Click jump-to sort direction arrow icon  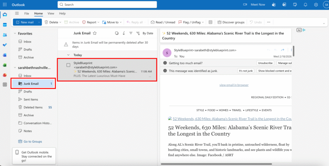coord(124,33)
